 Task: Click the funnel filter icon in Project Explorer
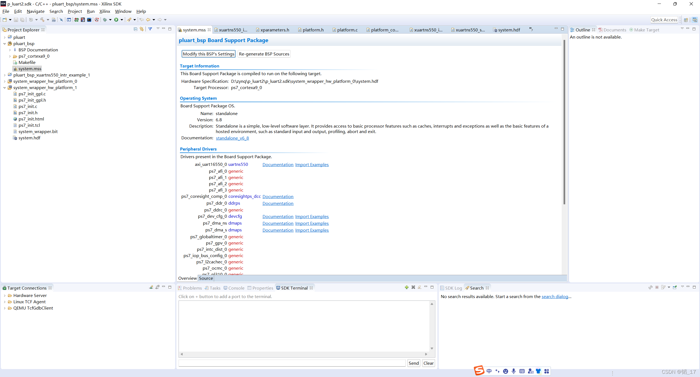[x=150, y=29]
